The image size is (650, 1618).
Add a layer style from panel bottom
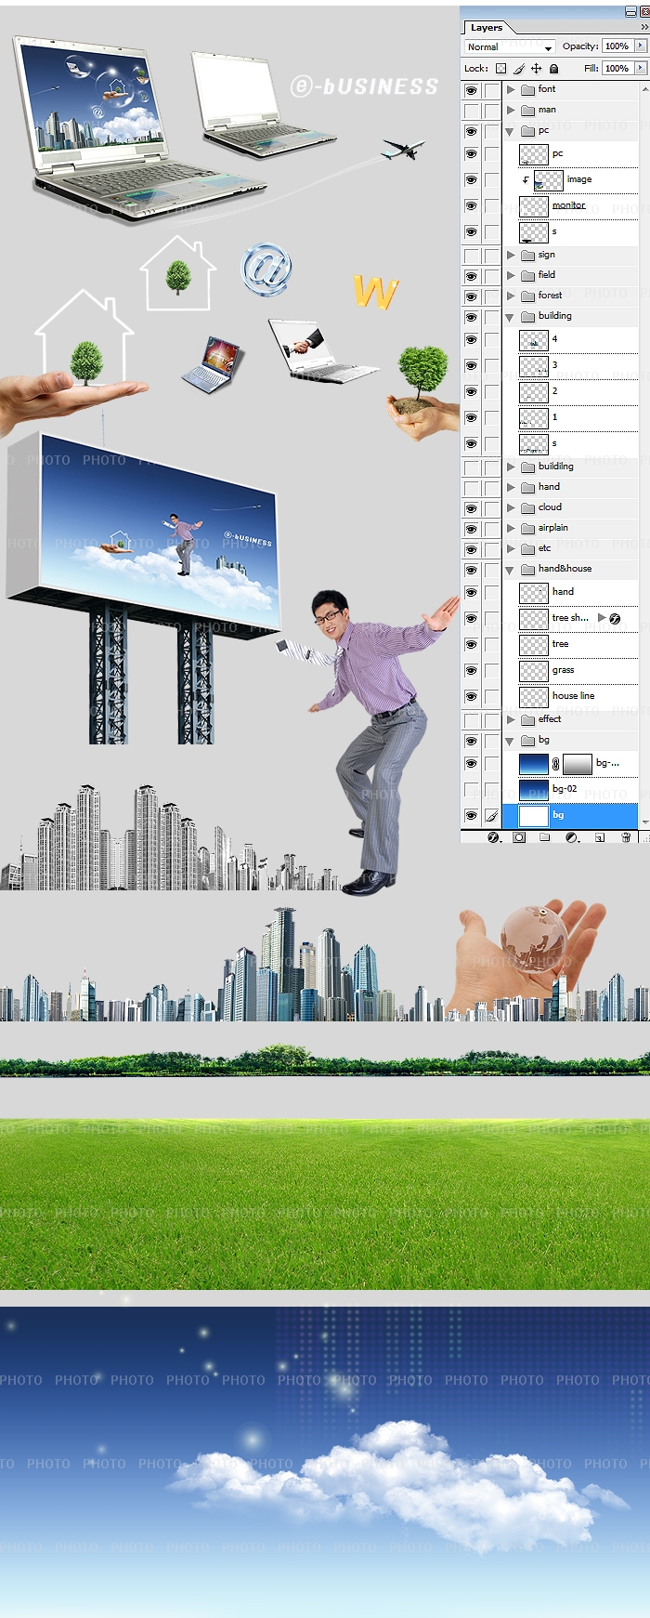click(x=493, y=837)
